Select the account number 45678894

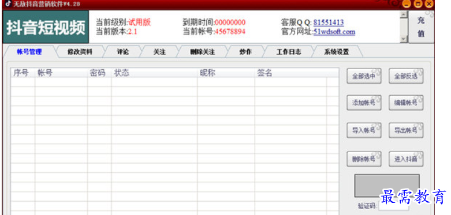tap(230, 32)
